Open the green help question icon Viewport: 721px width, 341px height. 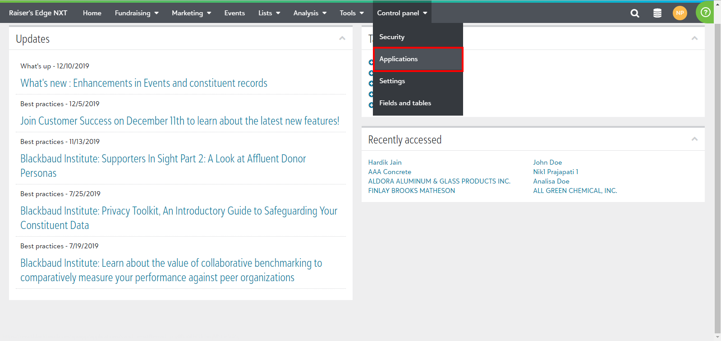pos(706,12)
